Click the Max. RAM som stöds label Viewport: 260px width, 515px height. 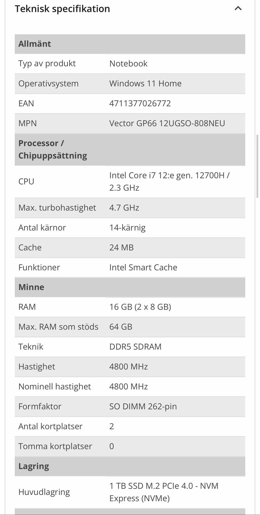58,327
